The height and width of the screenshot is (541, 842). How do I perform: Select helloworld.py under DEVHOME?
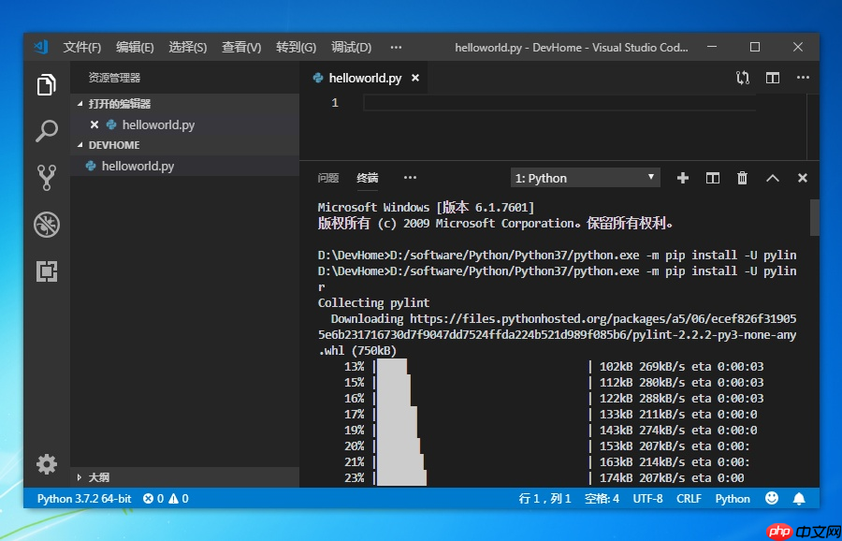click(184, 166)
